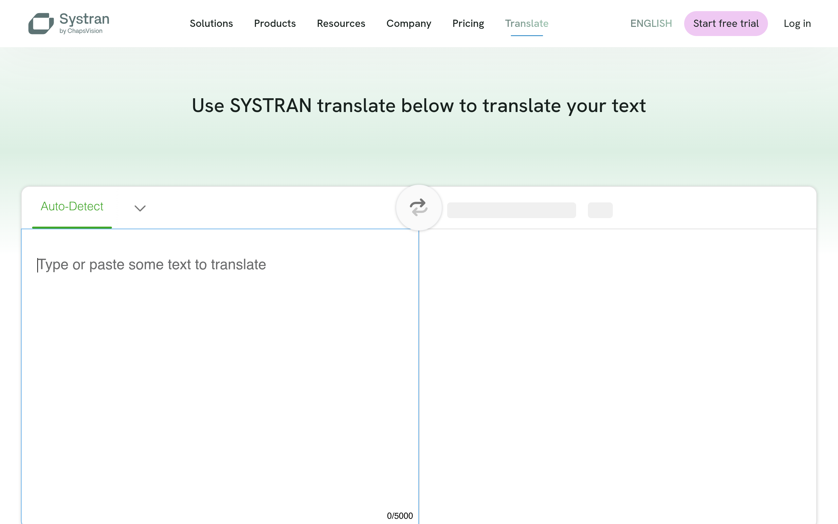Open the Products menu
Screen dimensions: 838x524
point(275,23)
